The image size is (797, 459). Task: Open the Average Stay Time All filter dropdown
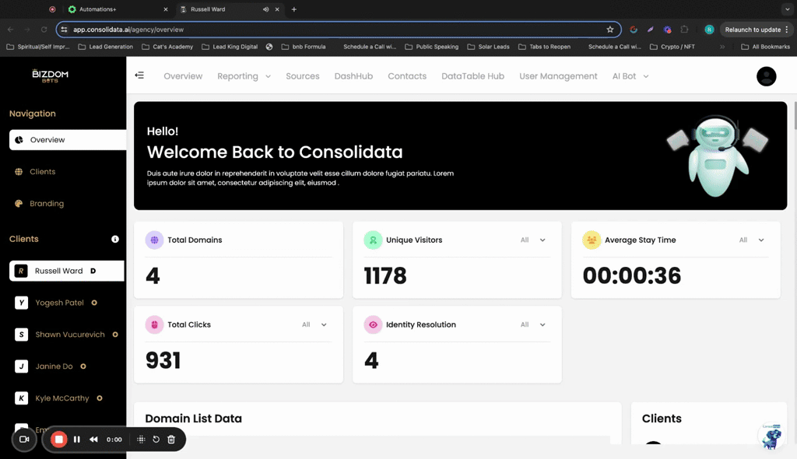coord(751,240)
